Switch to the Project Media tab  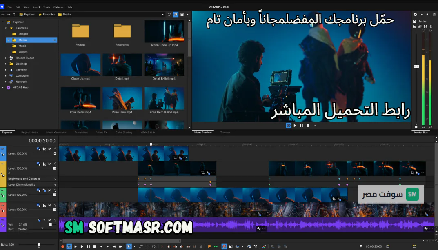(x=30, y=133)
